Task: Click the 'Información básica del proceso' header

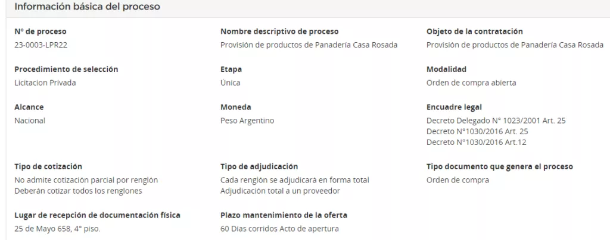Action: pyautogui.click(x=87, y=7)
